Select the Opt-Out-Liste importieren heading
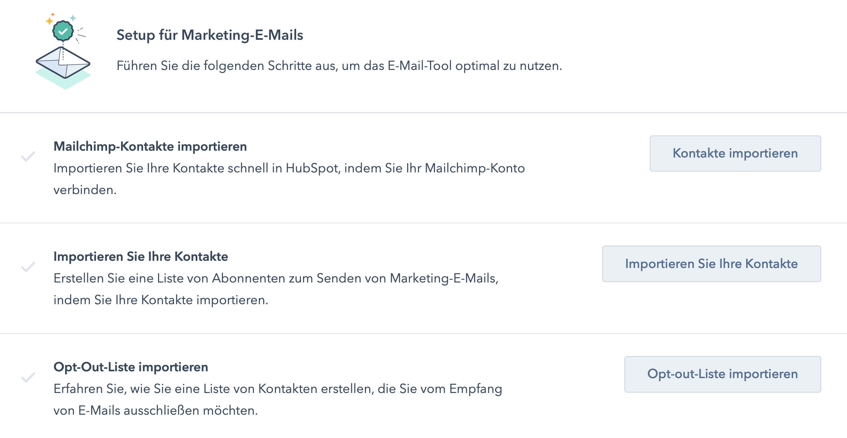847x438 pixels. pos(131,366)
